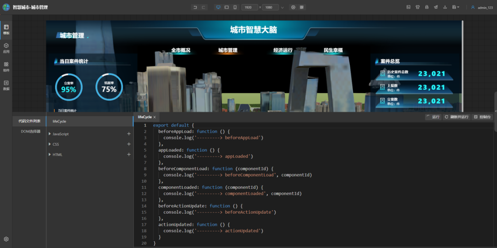
Task: Open the code terminal icon at top right
Action: point(409,7)
